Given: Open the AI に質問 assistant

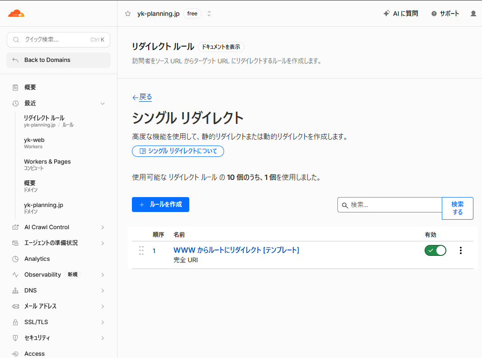Looking at the screenshot, I should [401, 14].
